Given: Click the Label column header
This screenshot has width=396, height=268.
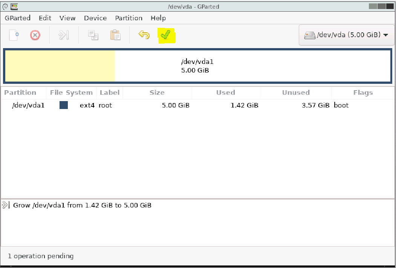Looking at the screenshot, I should pos(110,93).
